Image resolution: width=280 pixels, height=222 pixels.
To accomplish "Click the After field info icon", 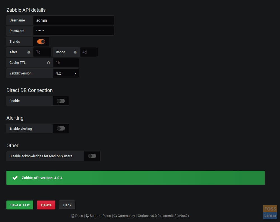I will click(29, 52).
